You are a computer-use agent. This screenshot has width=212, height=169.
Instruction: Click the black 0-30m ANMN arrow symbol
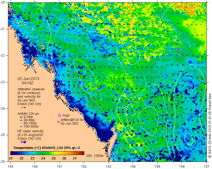[21, 117]
